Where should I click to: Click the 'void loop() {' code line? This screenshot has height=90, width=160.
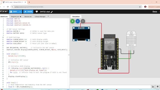click(12, 82)
